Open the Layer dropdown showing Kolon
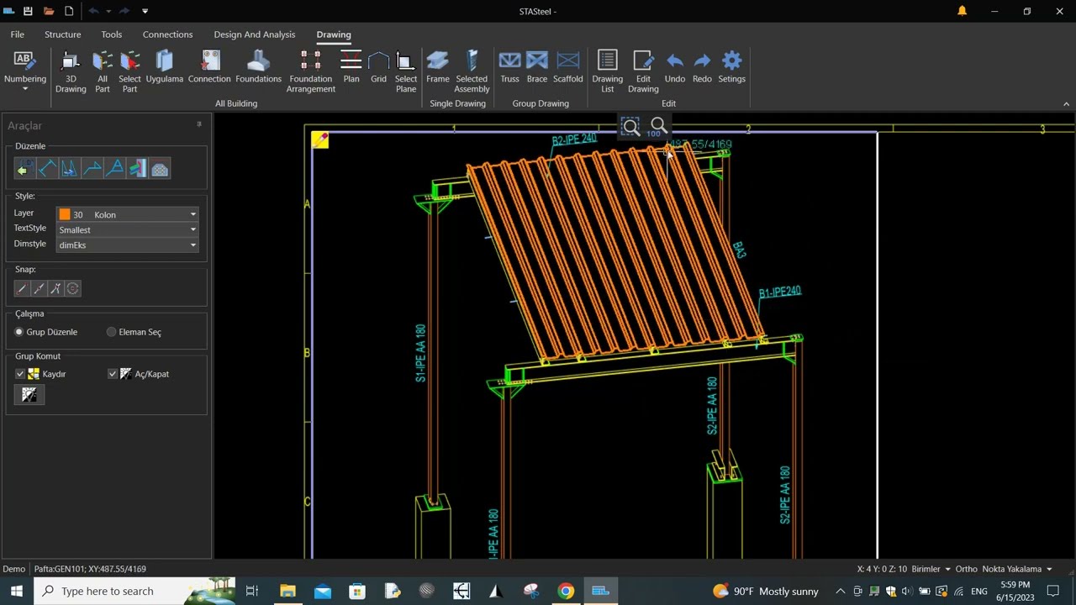The height and width of the screenshot is (605, 1076). point(127,214)
